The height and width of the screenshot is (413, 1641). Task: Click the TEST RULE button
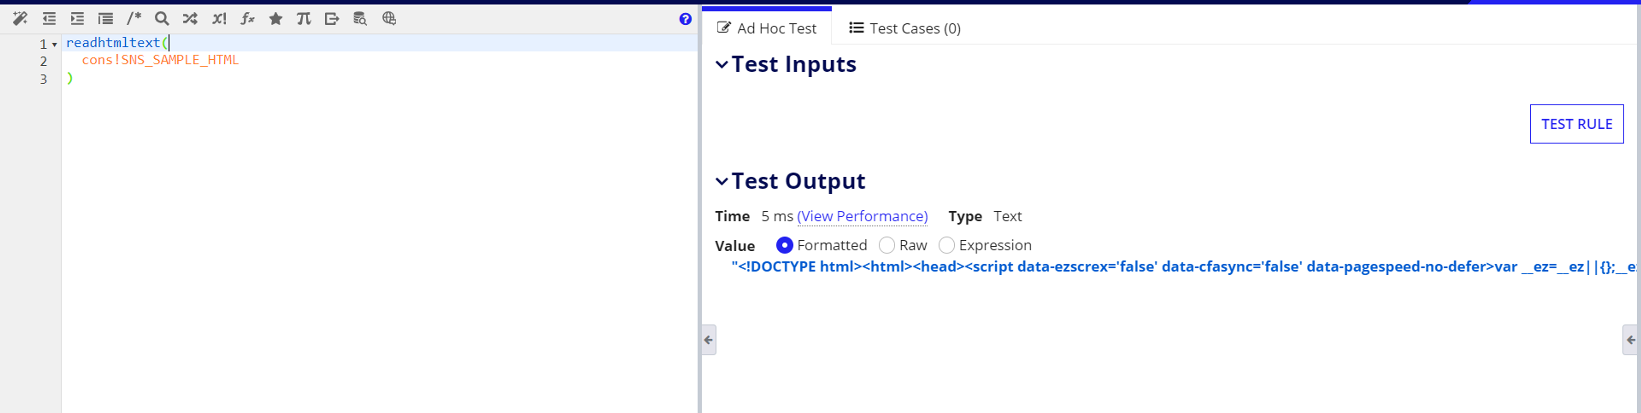(x=1576, y=124)
